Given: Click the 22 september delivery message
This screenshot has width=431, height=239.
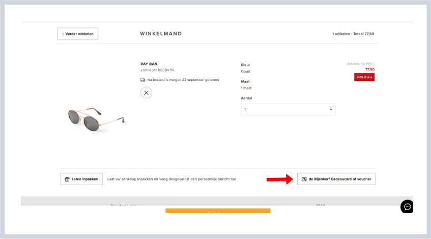Looking at the screenshot, I should pos(183,80).
